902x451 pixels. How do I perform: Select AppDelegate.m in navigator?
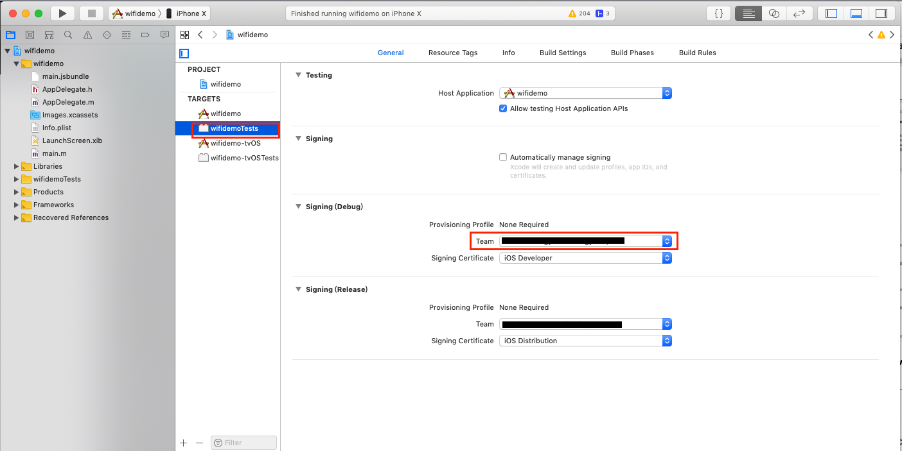click(x=68, y=102)
